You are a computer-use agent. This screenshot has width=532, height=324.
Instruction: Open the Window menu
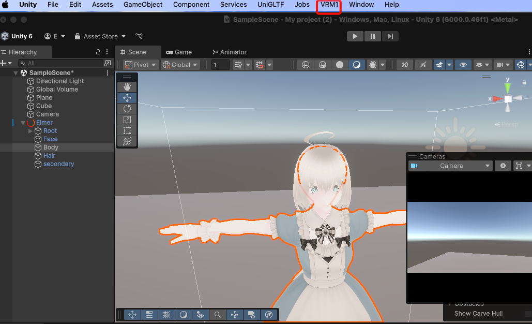pyautogui.click(x=361, y=5)
